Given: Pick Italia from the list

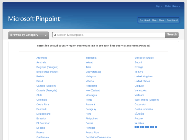Looking at the screenshot, I should [x=88, y=67].
